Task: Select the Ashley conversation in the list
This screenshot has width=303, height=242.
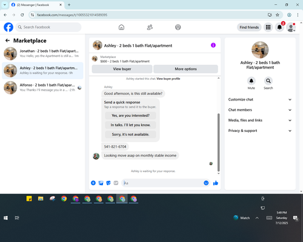Action: pyautogui.click(x=42, y=71)
